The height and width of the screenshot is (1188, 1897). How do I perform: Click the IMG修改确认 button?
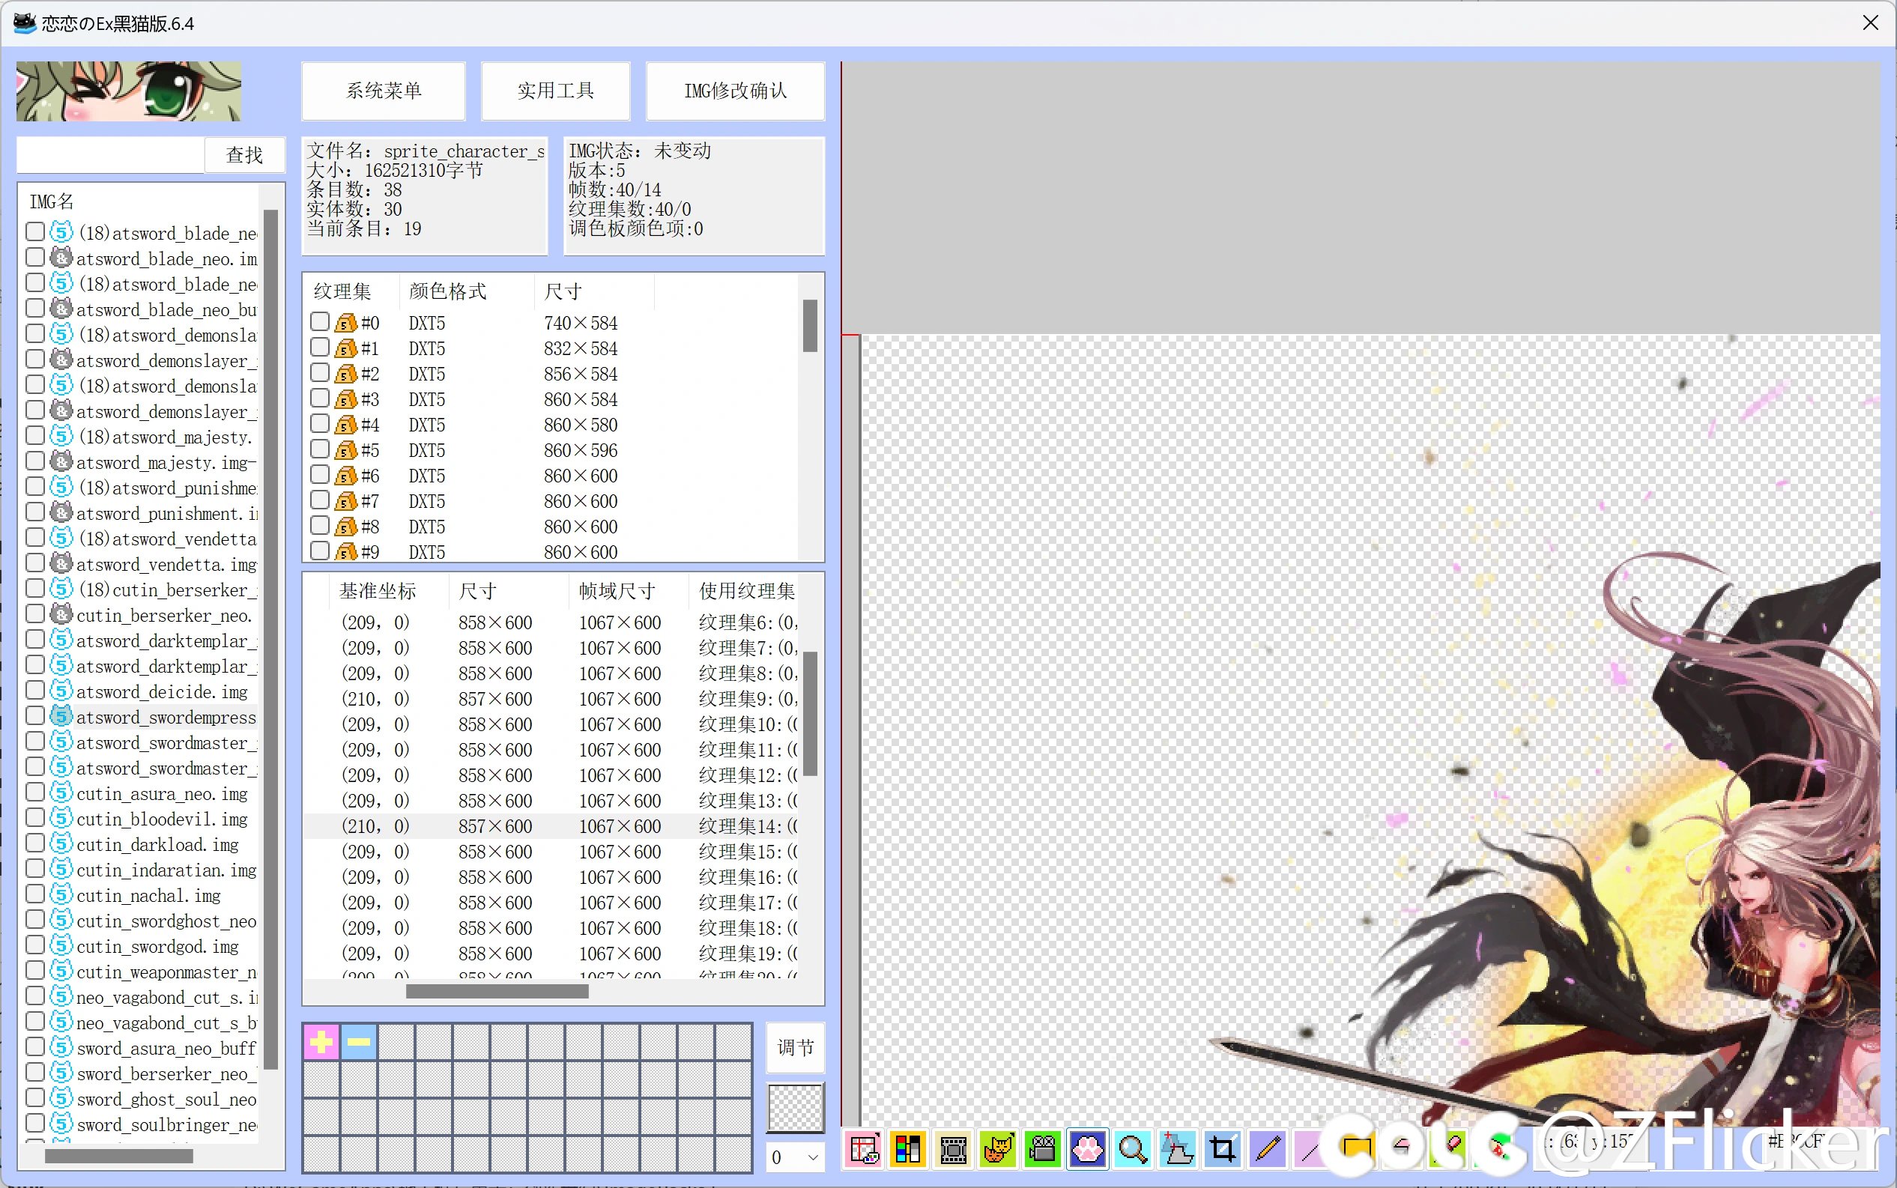[736, 91]
